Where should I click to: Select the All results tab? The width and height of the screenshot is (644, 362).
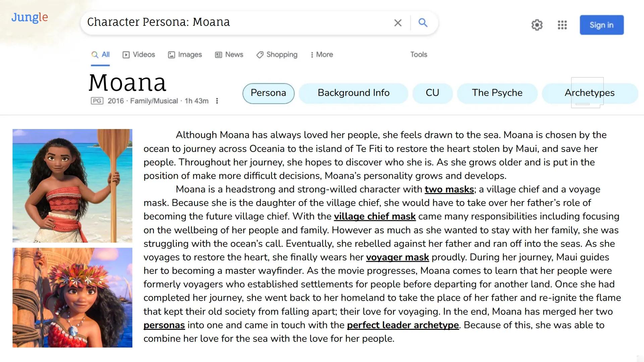tap(100, 54)
